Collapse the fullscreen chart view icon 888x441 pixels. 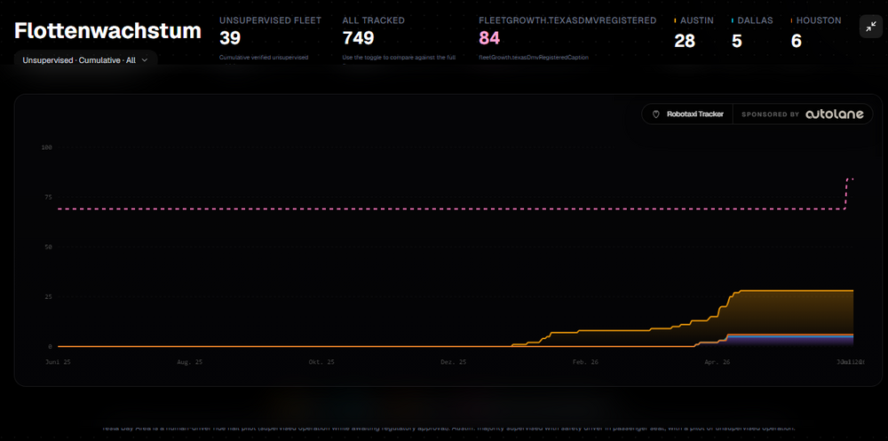pyautogui.click(x=870, y=26)
